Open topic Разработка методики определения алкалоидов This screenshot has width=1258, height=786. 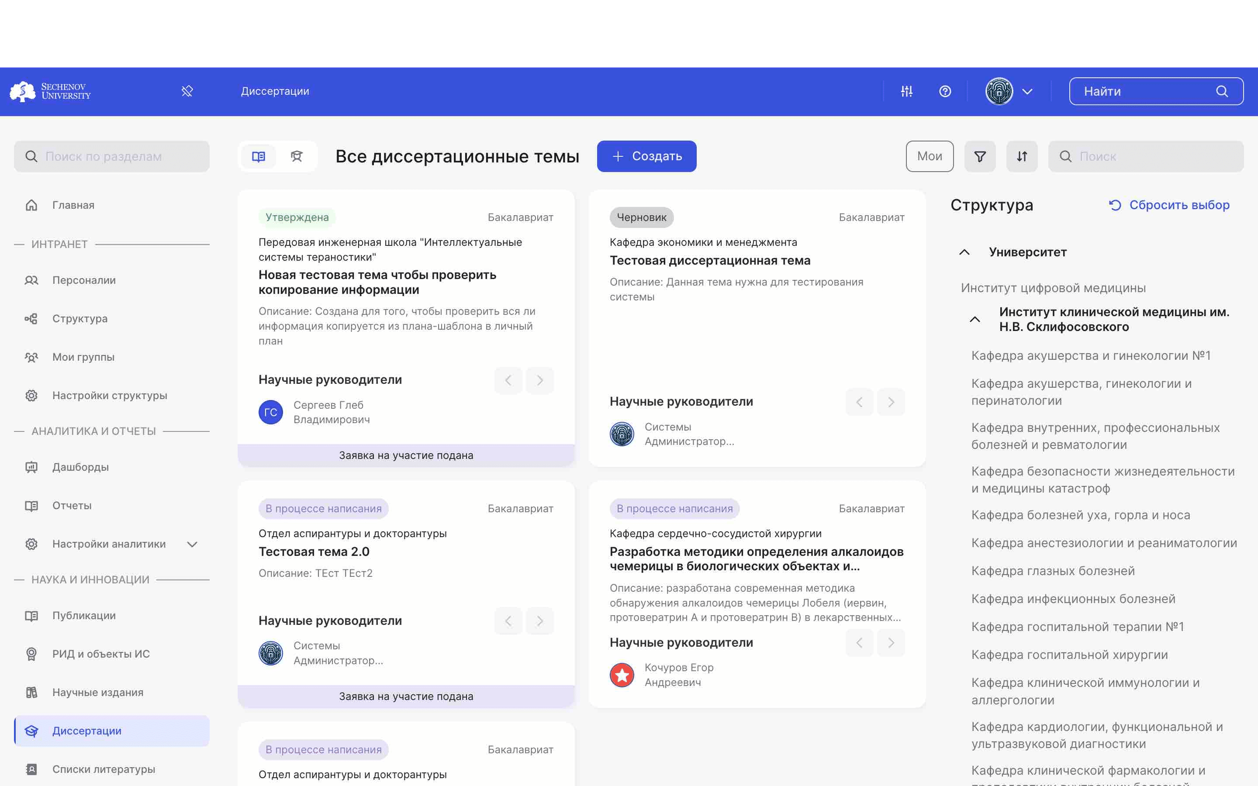757,559
